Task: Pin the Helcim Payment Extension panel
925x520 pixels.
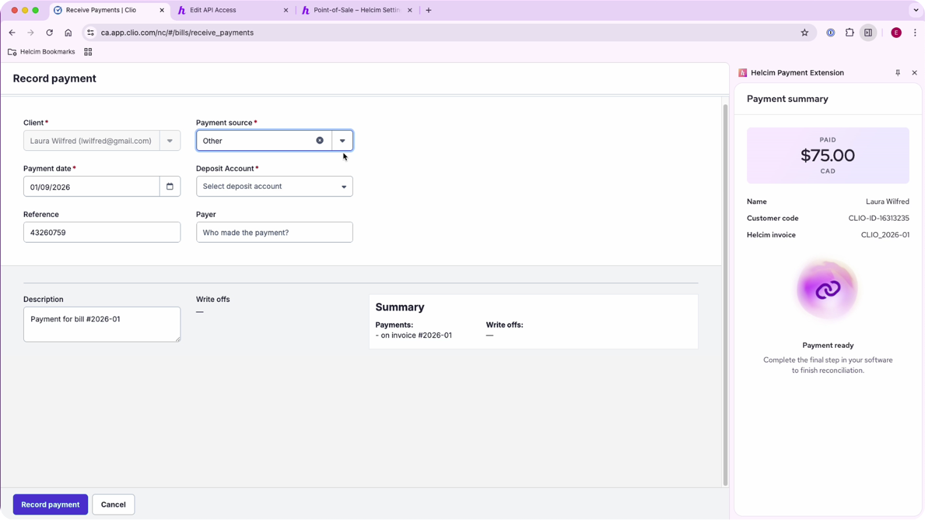Action: click(898, 73)
